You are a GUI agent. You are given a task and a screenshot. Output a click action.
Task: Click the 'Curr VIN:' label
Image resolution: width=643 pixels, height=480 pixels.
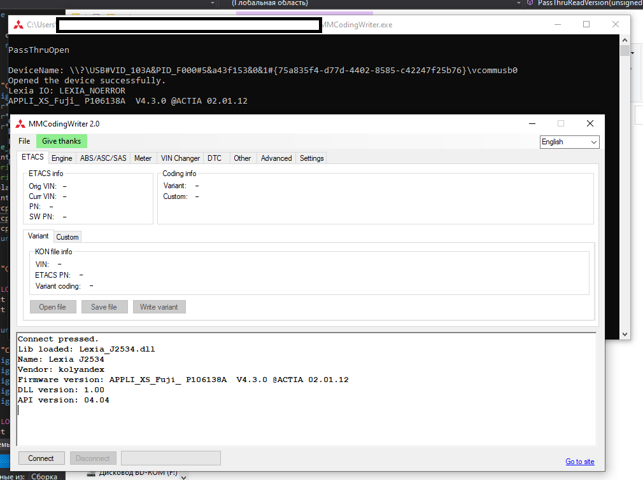43,196
